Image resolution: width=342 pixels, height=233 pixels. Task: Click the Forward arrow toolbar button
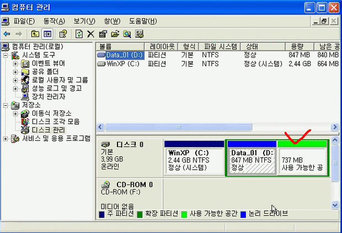point(19,34)
